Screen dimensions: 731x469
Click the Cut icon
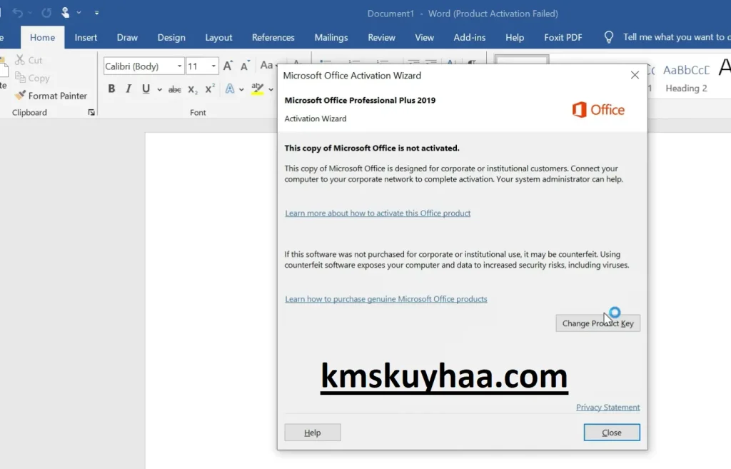[31, 60]
